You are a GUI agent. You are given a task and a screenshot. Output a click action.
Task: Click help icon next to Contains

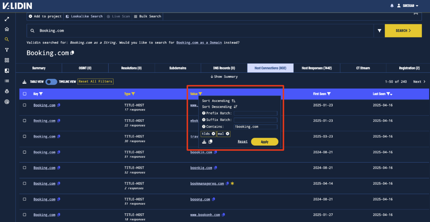pyautogui.click(x=204, y=127)
